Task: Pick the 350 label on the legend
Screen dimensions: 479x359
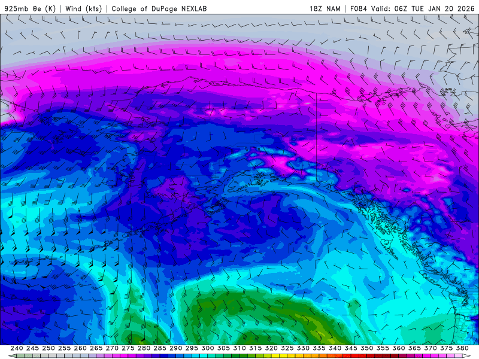Action: 366,348
